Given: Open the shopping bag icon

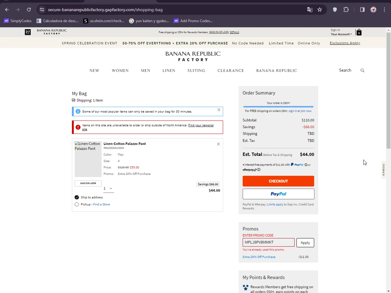Looking at the screenshot, I should click(x=359, y=32).
